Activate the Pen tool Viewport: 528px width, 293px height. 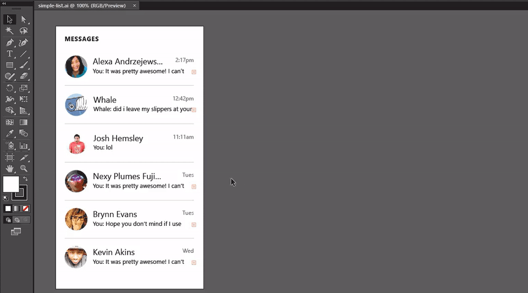pyautogui.click(x=10, y=42)
